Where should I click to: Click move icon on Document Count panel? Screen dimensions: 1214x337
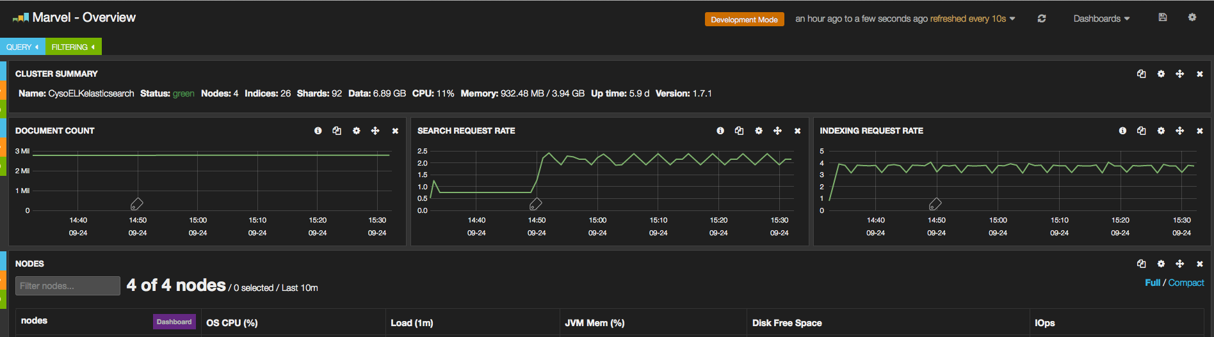[375, 130]
